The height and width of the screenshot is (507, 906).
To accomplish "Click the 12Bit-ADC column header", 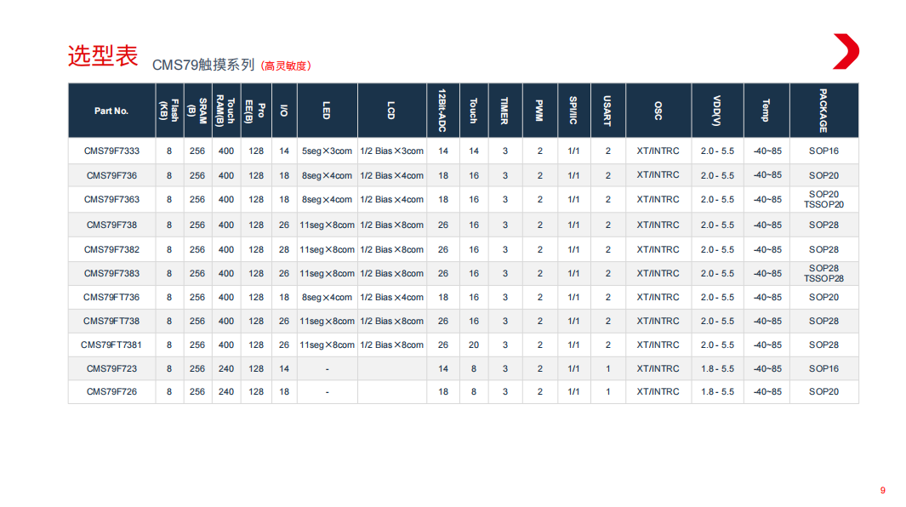I will coord(442,111).
